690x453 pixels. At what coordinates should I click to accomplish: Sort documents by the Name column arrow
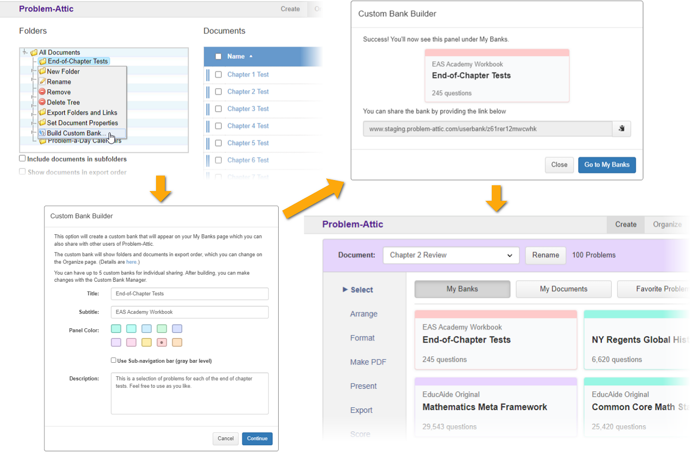tap(251, 56)
